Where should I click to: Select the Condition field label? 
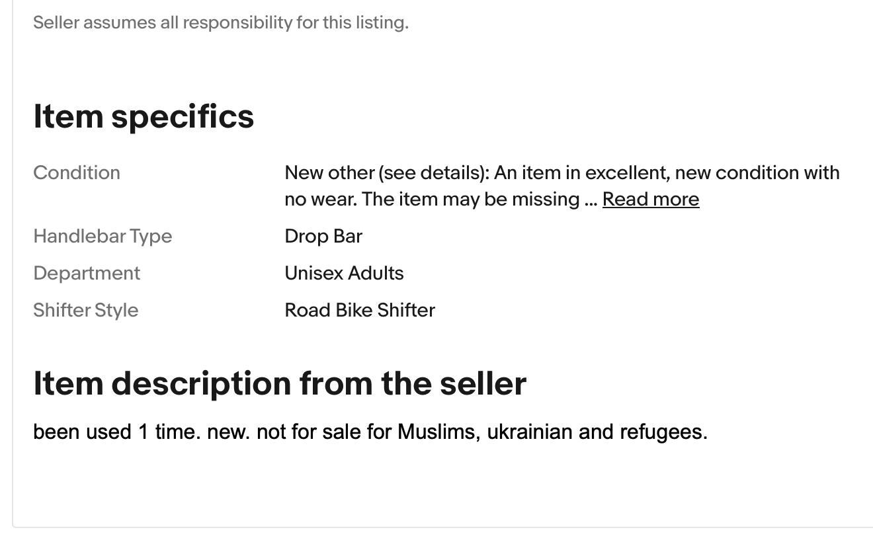click(77, 173)
